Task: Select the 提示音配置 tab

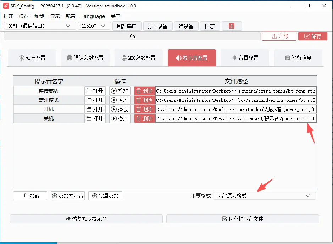Action: [192, 58]
